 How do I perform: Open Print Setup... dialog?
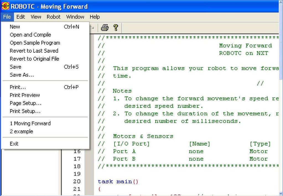click(45, 111)
